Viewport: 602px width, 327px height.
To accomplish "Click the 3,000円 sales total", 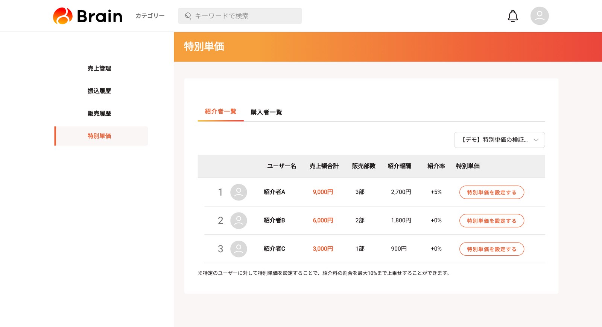I will pos(323,249).
